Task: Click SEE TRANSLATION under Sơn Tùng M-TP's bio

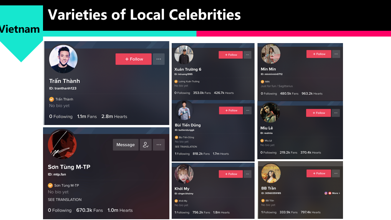Action: (x=65, y=200)
